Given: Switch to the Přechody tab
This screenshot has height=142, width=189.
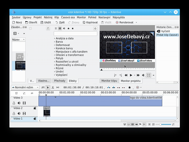Looking at the screenshot, I should click(59, 81).
